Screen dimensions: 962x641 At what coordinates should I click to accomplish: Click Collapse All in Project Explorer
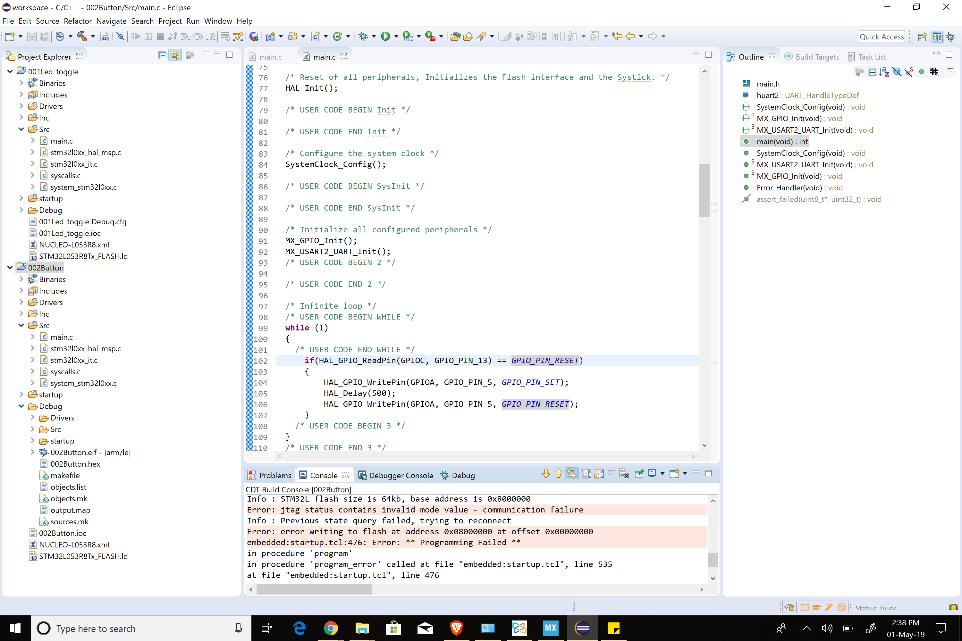click(x=162, y=55)
